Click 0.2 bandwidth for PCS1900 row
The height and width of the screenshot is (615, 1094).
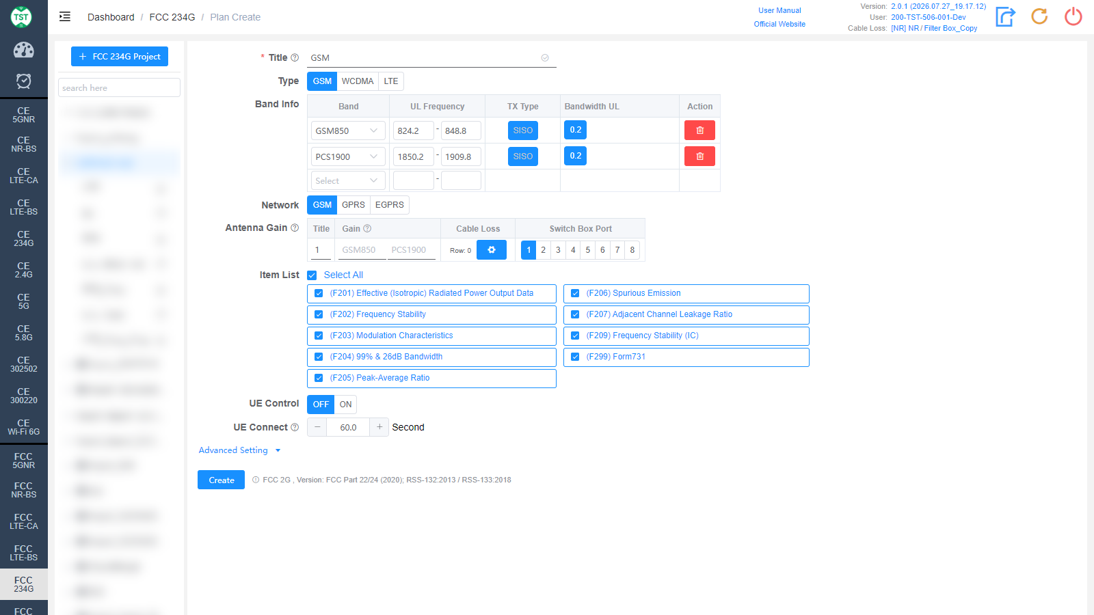click(x=576, y=156)
